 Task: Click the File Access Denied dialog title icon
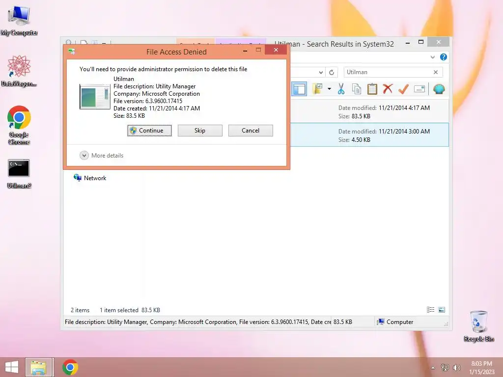pos(72,51)
